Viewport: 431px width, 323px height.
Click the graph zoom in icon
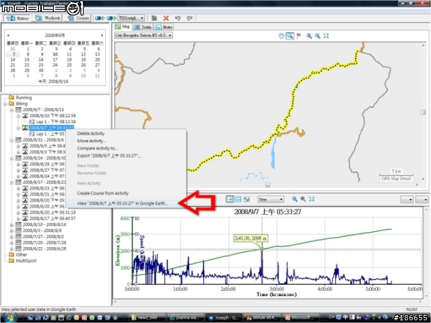[x=295, y=199]
